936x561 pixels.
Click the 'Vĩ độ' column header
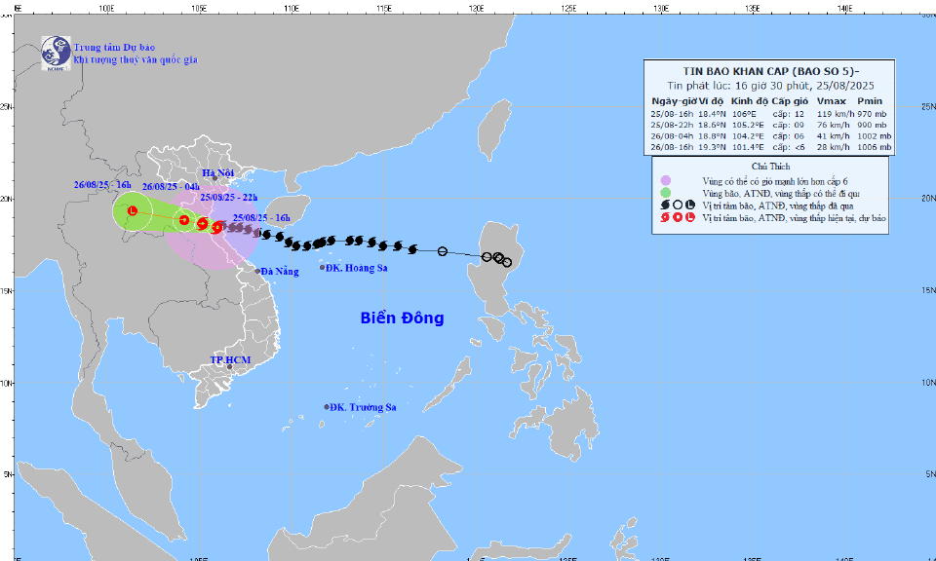pos(711,101)
